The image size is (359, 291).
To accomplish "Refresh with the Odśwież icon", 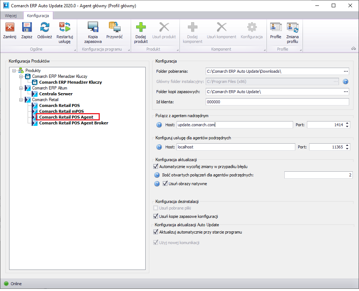I will click(45, 27).
